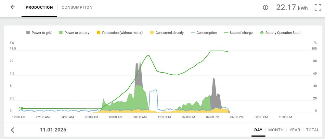
Task: Click the 22.17 kWh total value
Action: pos(292,7)
